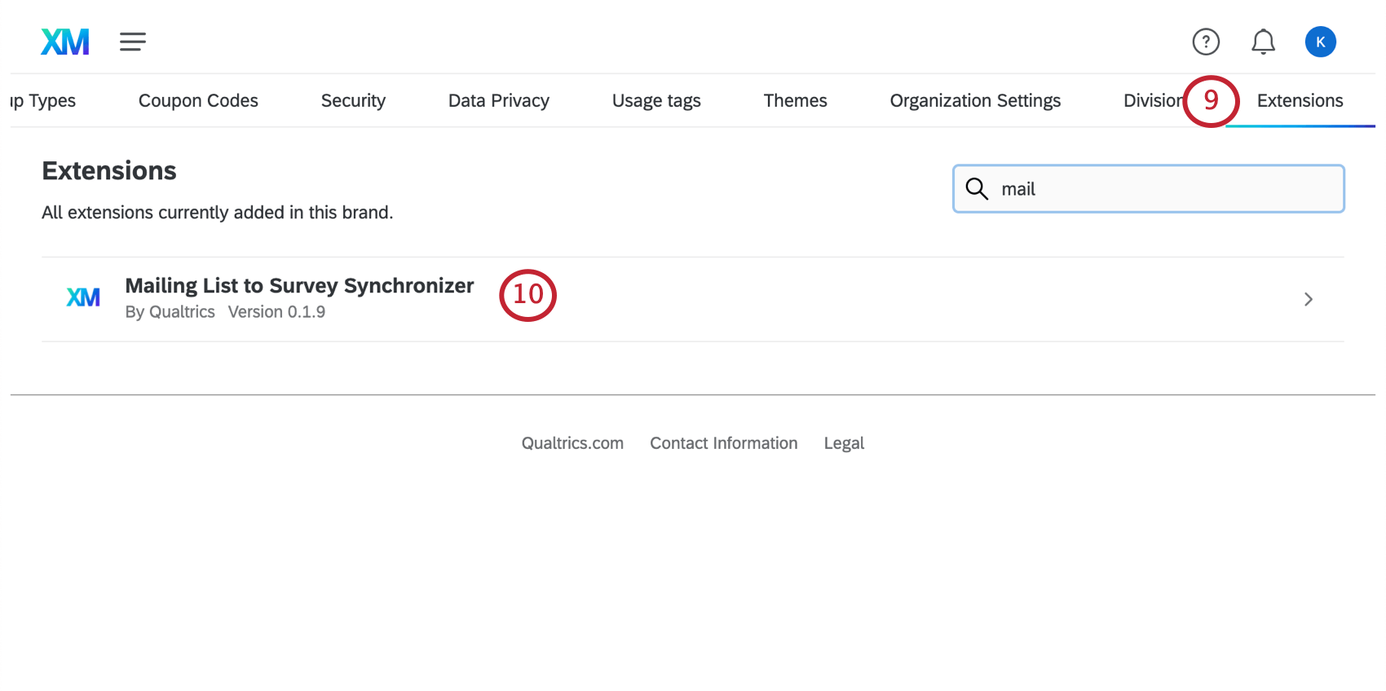Expand Mailing List extension with the right chevron

(x=1308, y=299)
